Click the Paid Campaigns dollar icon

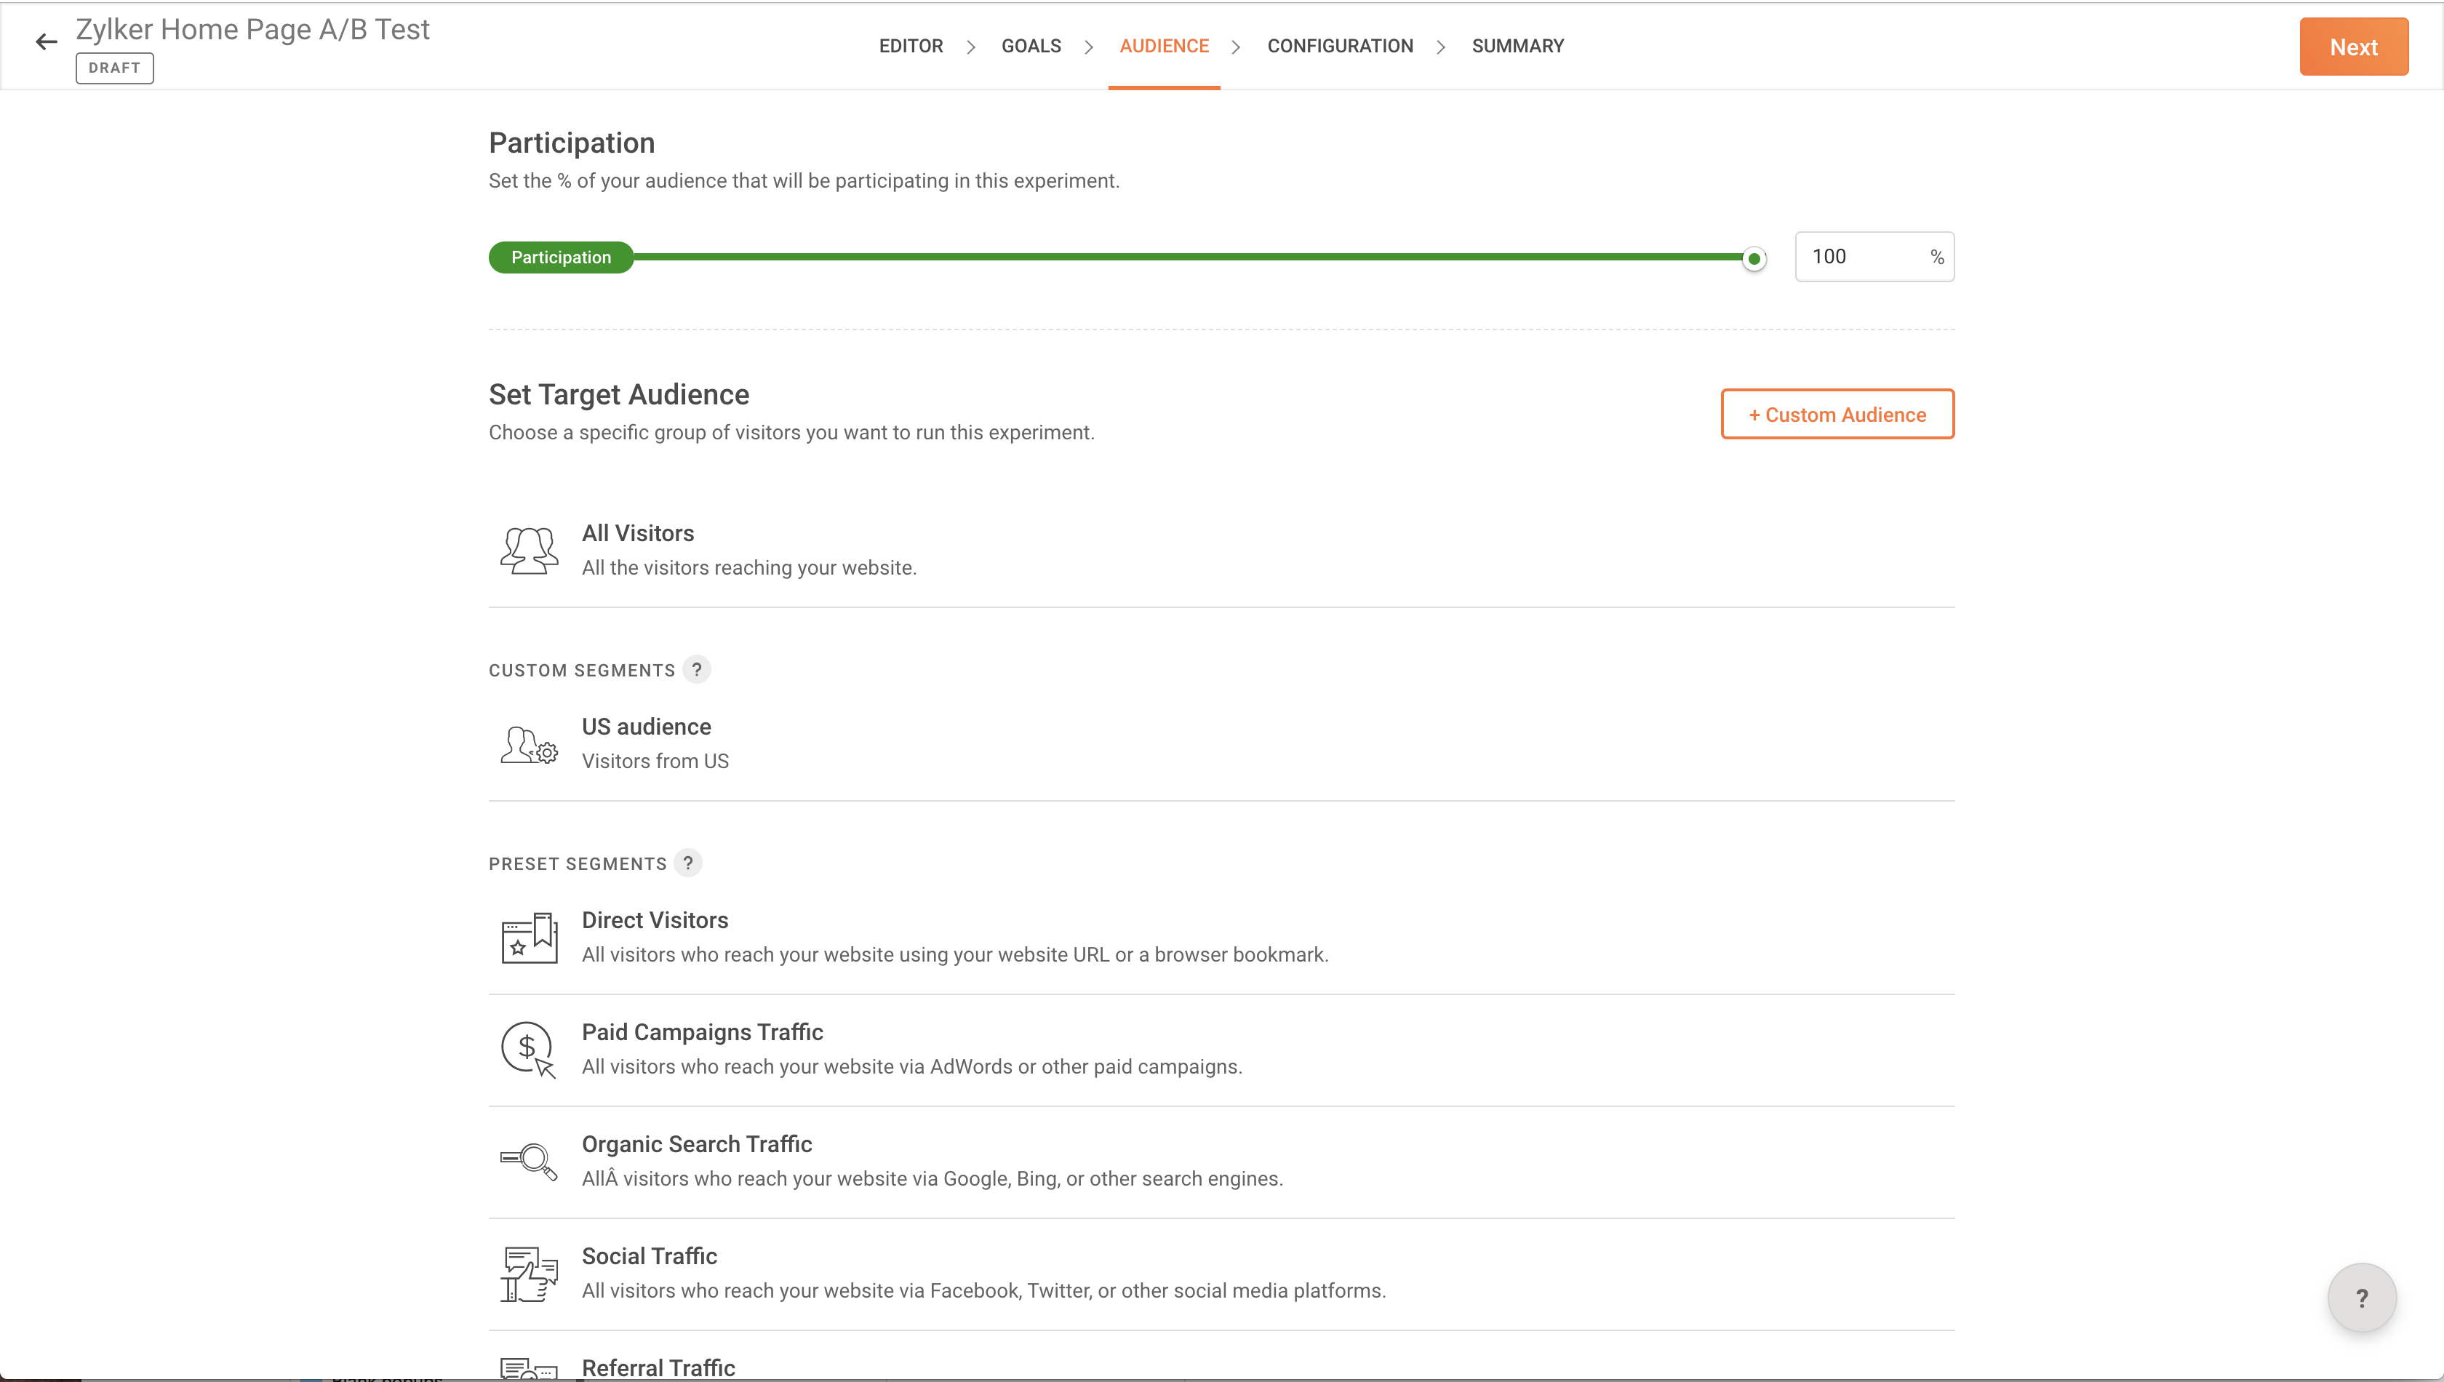click(x=529, y=1050)
